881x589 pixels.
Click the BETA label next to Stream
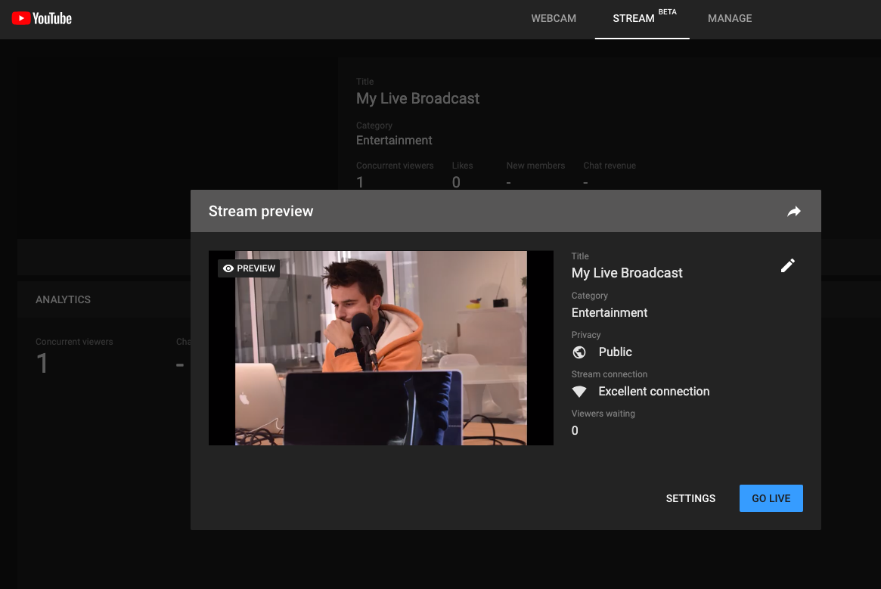coord(667,12)
